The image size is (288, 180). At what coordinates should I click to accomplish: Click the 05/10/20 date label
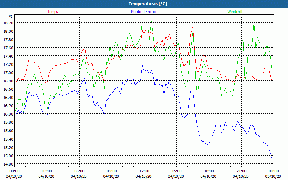pyautogui.click(x=273, y=176)
